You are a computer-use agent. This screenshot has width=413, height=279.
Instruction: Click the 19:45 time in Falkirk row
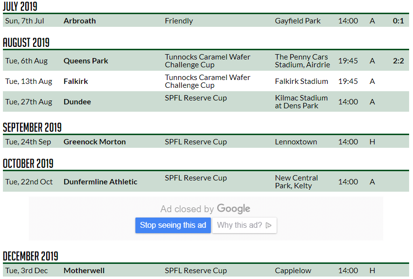point(348,81)
